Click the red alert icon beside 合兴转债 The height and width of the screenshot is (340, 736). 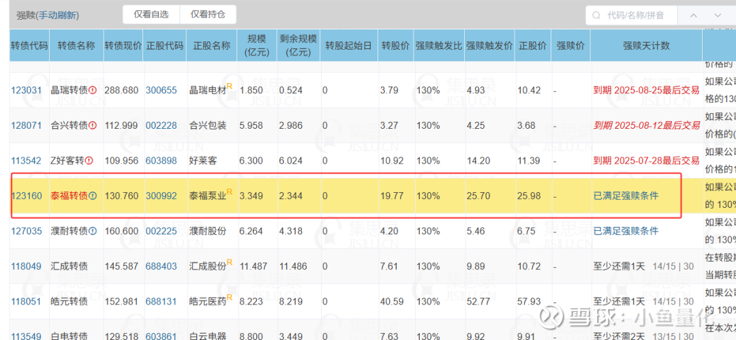point(93,125)
